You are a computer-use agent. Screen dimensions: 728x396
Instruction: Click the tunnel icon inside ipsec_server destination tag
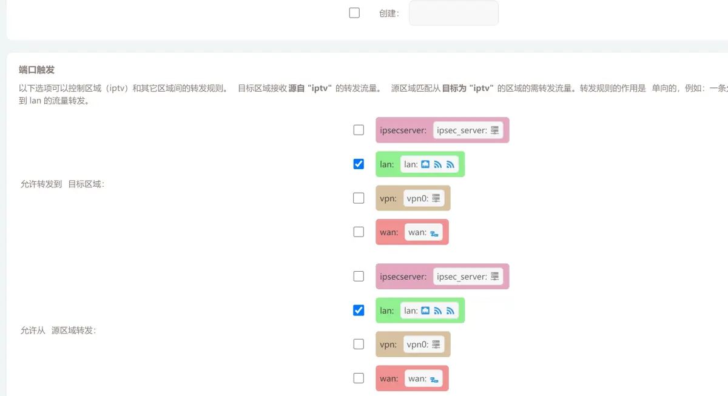pyautogui.click(x=494, y=130)
